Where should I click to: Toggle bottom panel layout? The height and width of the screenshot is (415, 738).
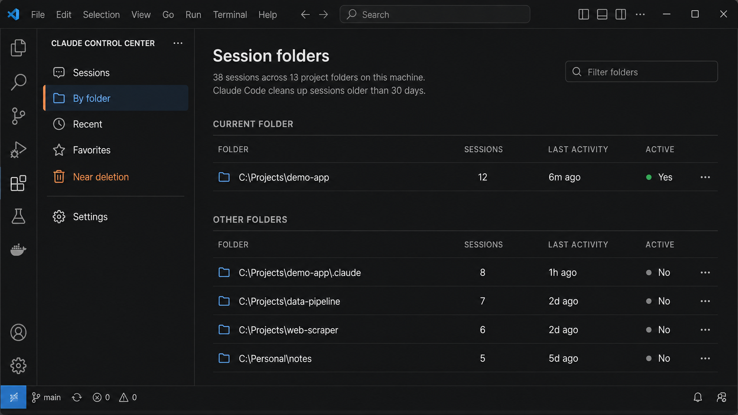(x=602, y=15)
